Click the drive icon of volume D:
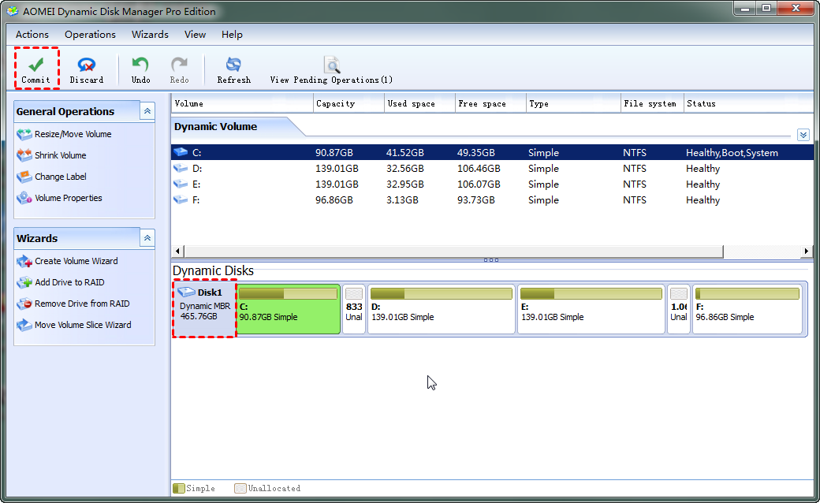The image size is (820, 503). pos(181,168)
